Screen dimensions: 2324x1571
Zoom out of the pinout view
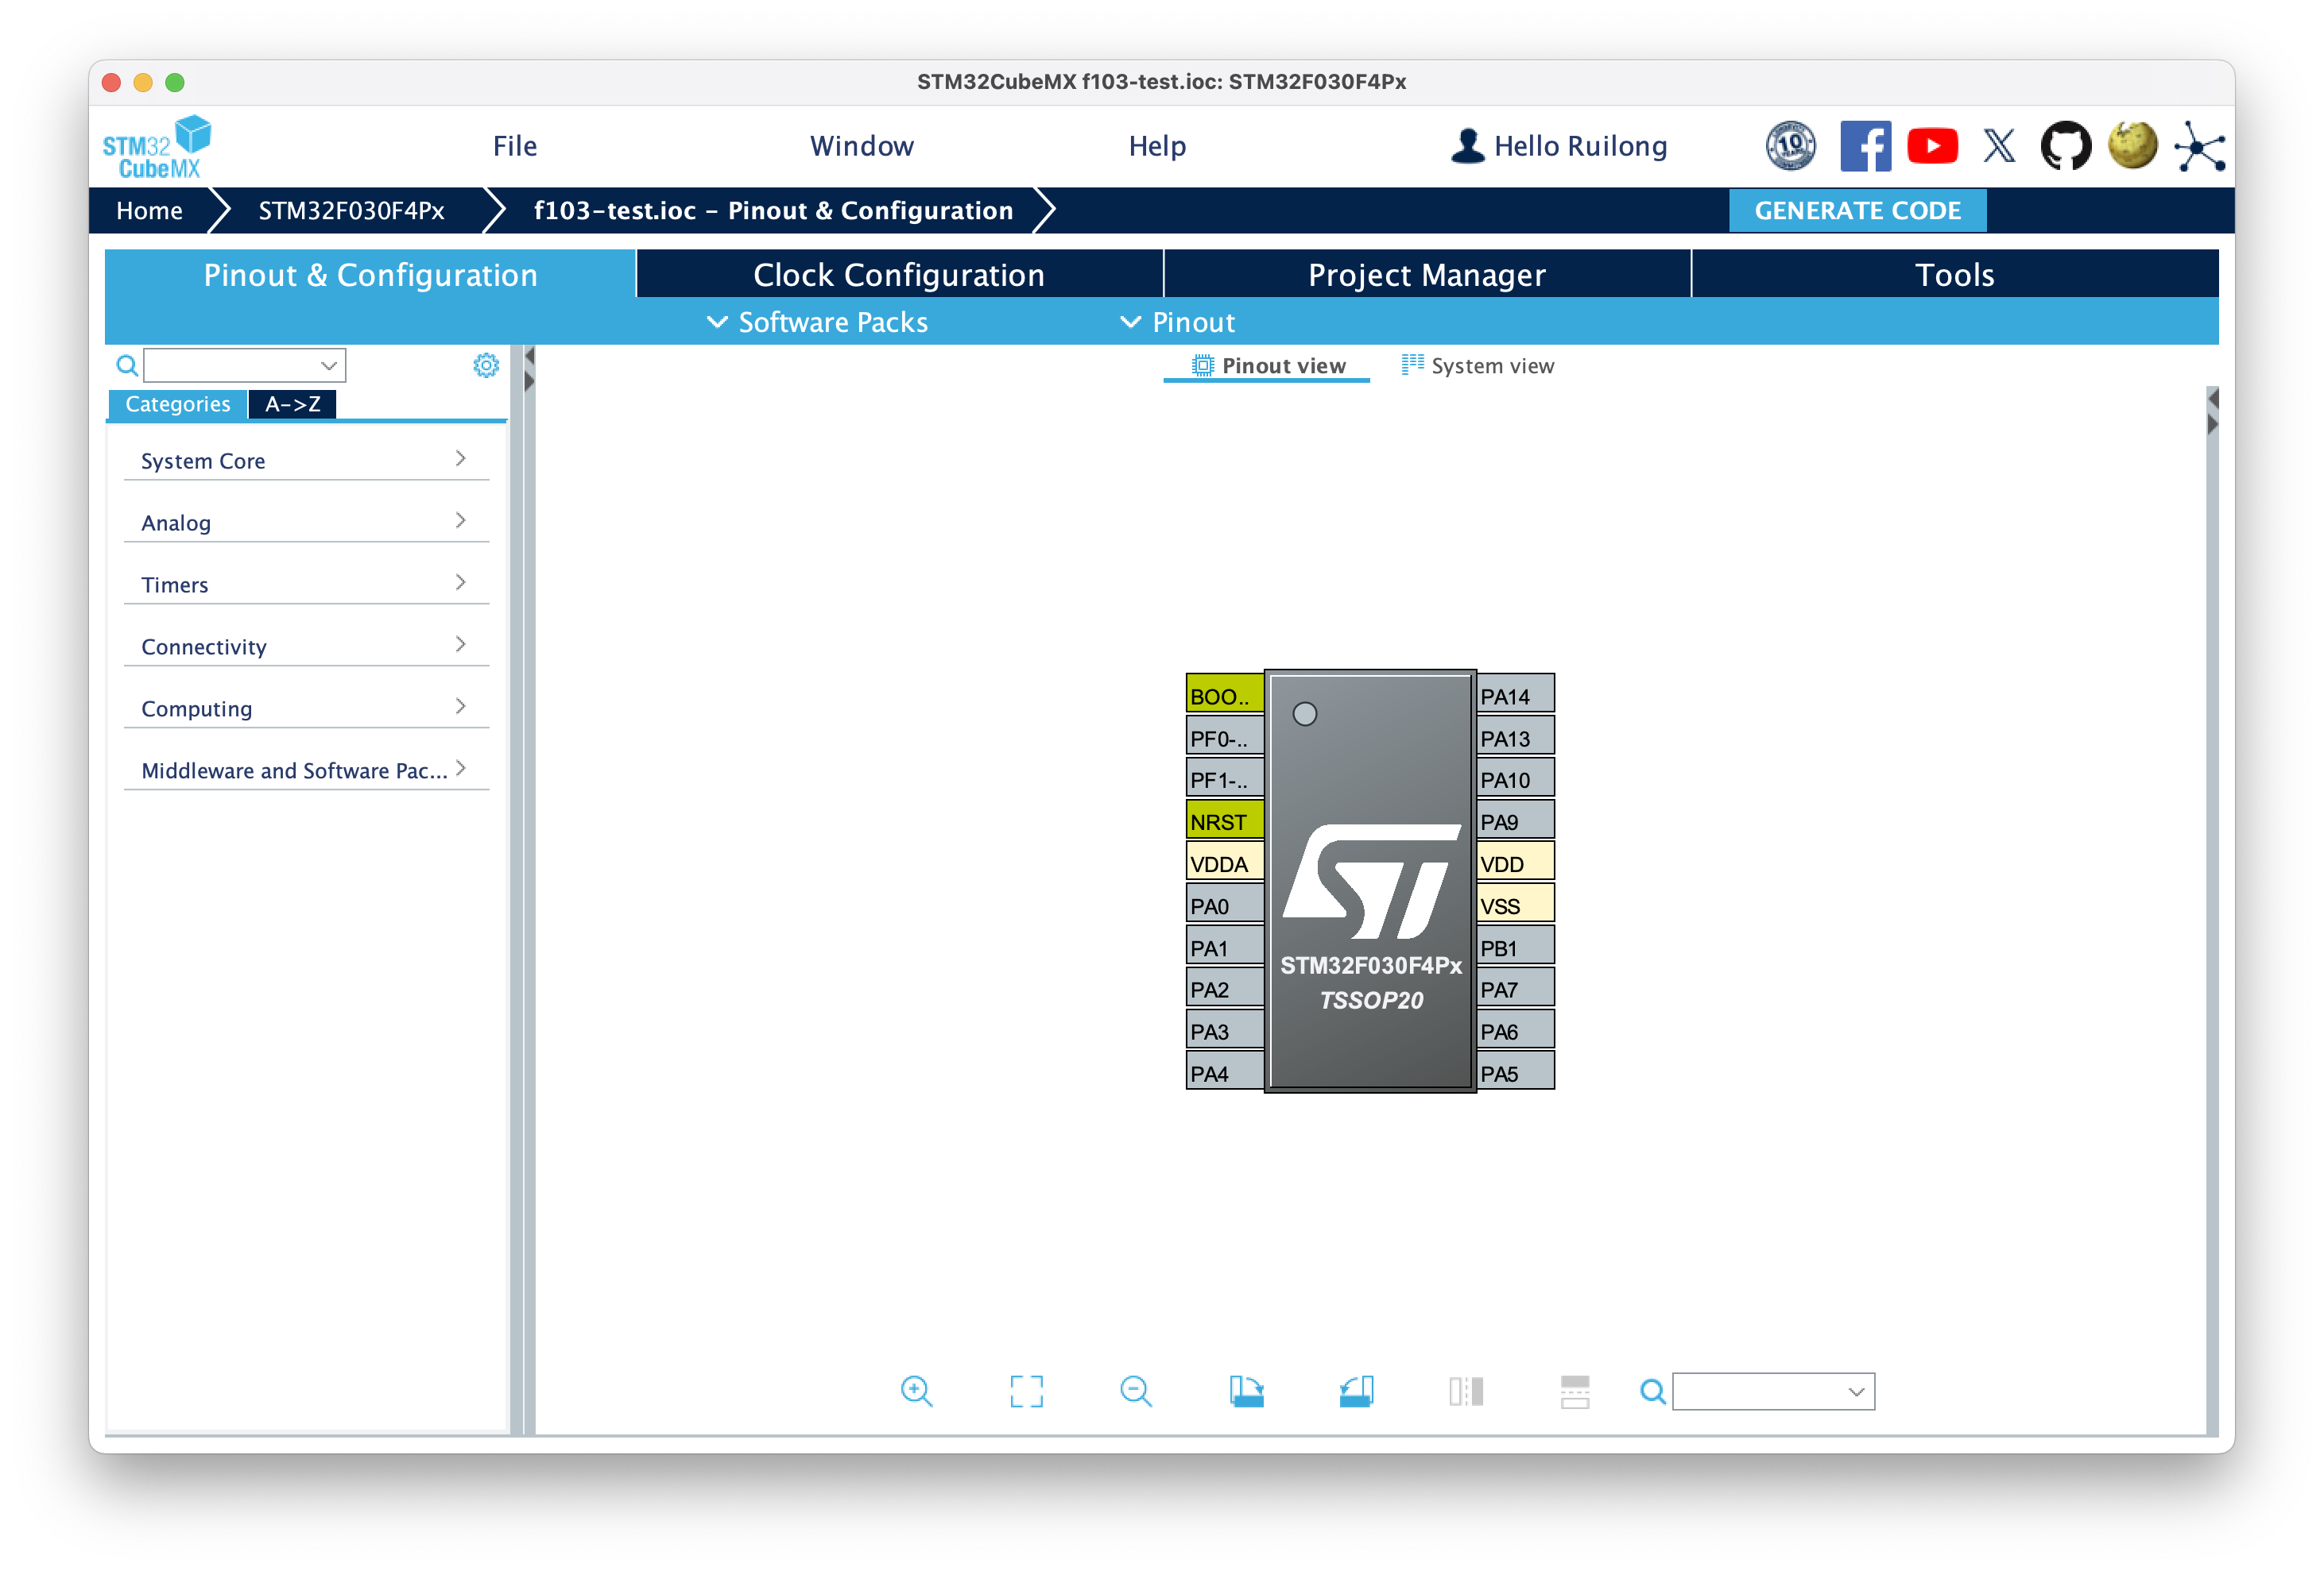pyautogui.click(x=1136, y=1392)
